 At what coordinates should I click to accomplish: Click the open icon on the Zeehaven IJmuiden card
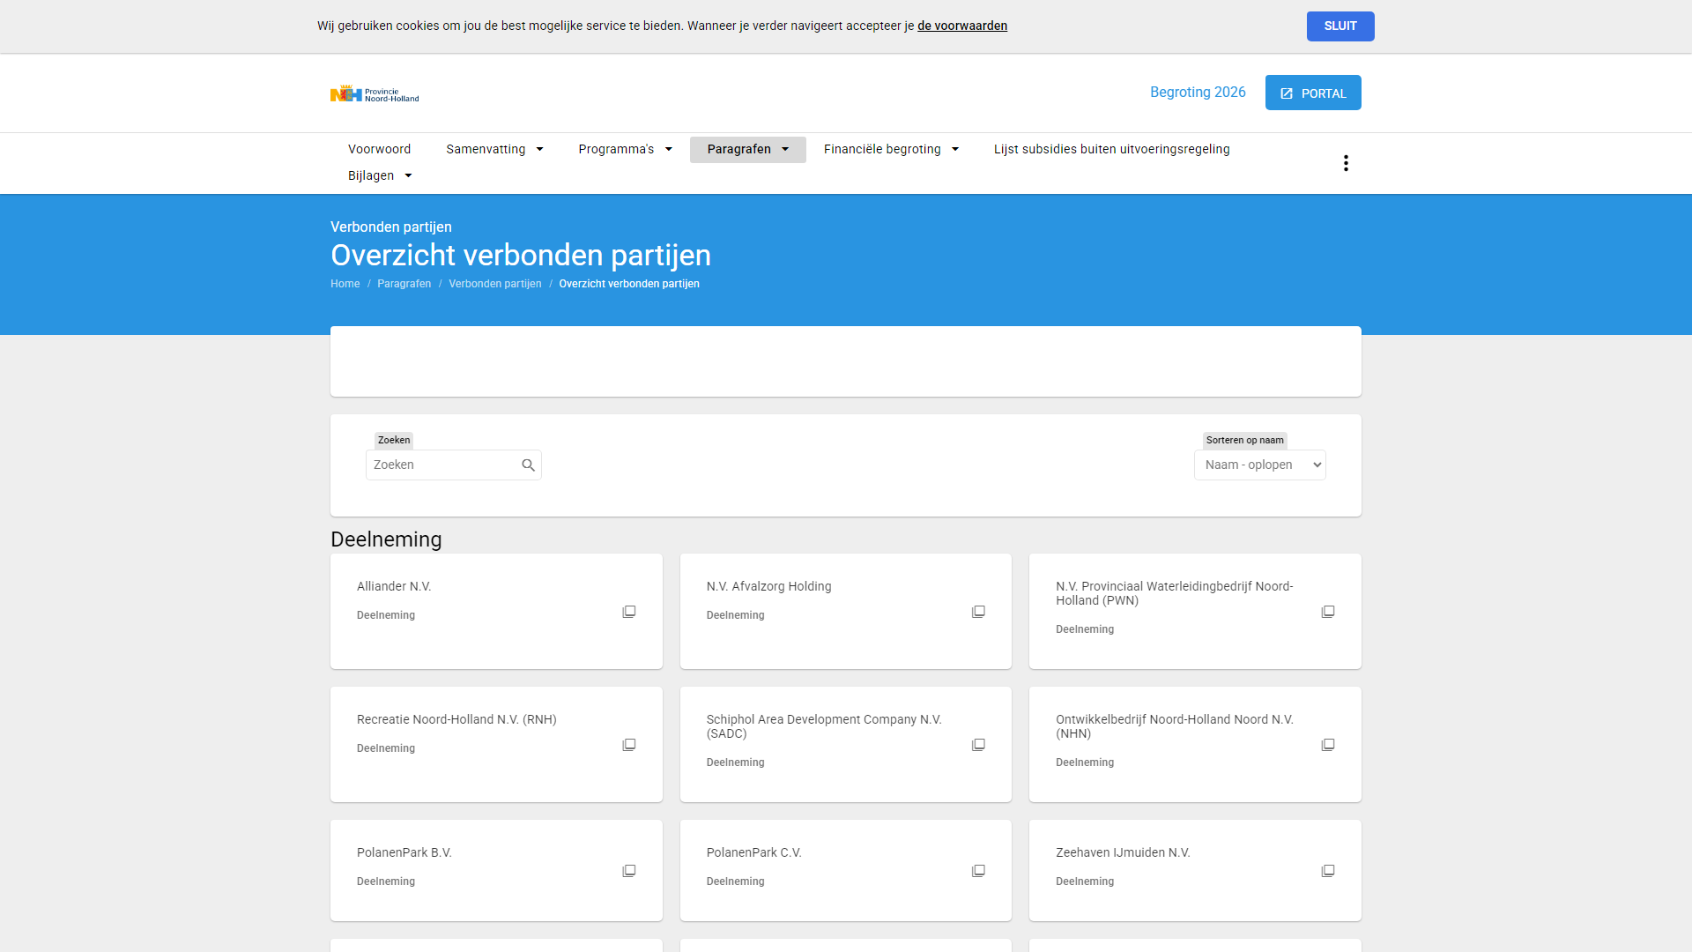(x=1328, y=871)
